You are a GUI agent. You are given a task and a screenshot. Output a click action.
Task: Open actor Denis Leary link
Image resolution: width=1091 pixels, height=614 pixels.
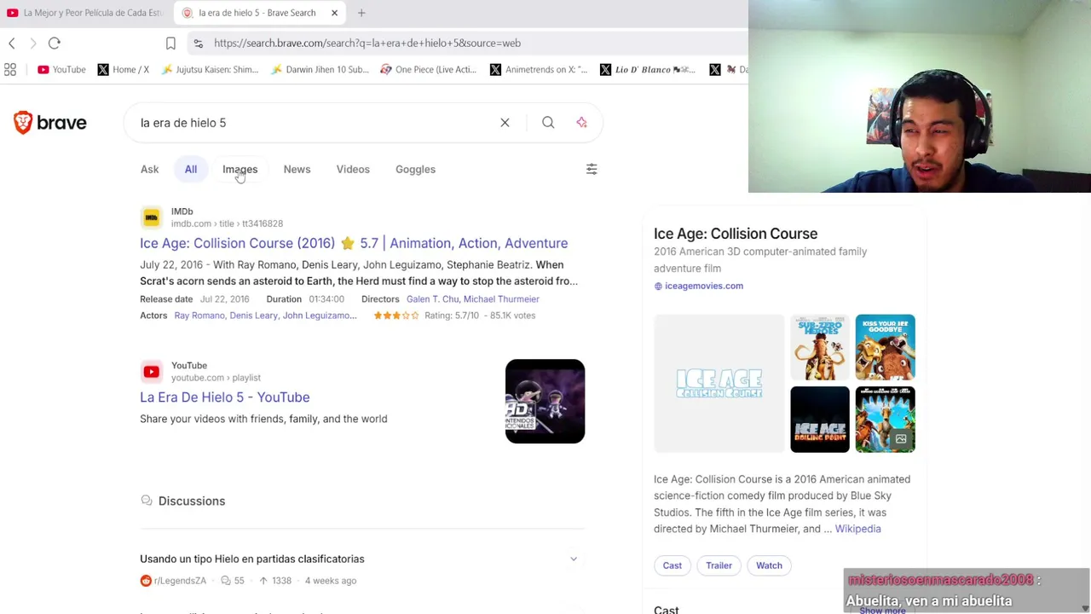254,316
